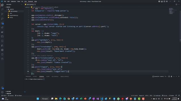
Task: Show hidden system tray icons
Action: [x=152, y=99]
